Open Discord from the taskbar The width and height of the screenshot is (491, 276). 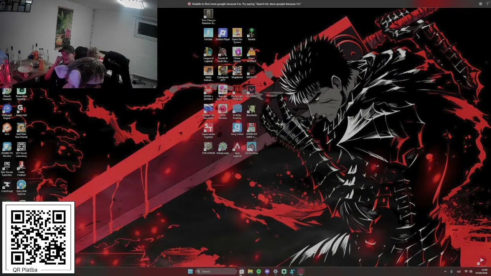267,271
